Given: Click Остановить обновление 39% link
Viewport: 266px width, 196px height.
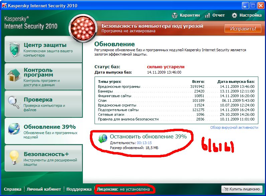Looking at the screenshot, I should [x=148, y=136].
